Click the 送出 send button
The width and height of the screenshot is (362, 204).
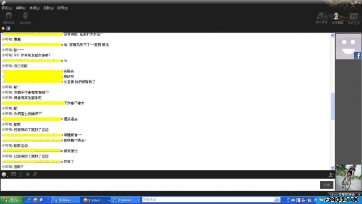(x=326, y=185)
